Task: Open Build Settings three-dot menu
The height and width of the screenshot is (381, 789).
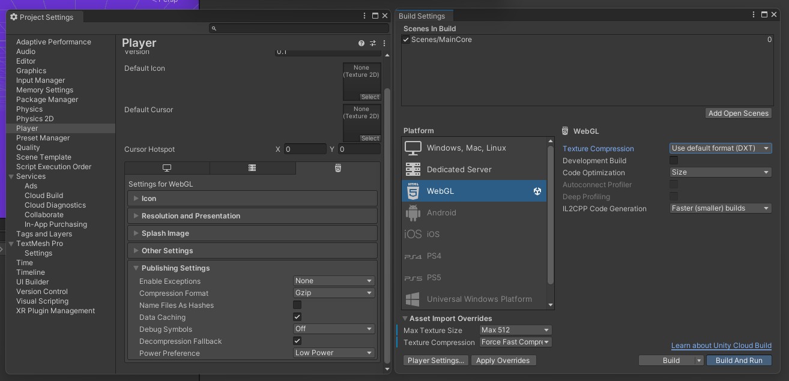Action: (754, 15)
